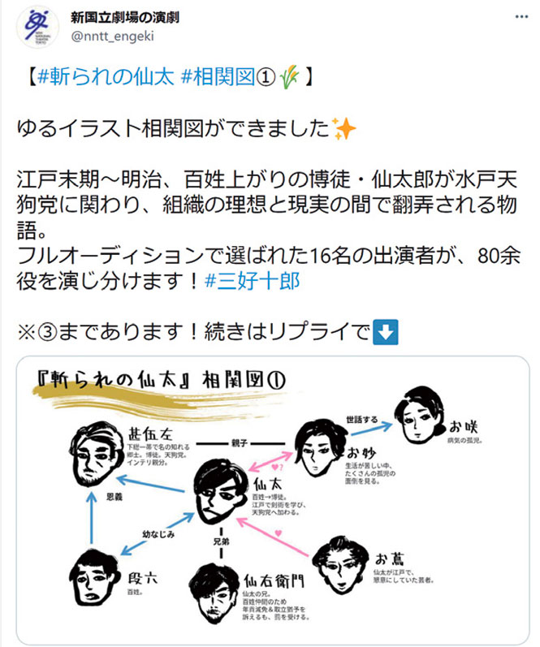
Task: Click 甚伍左's face illustration
Action: [96, 455]
